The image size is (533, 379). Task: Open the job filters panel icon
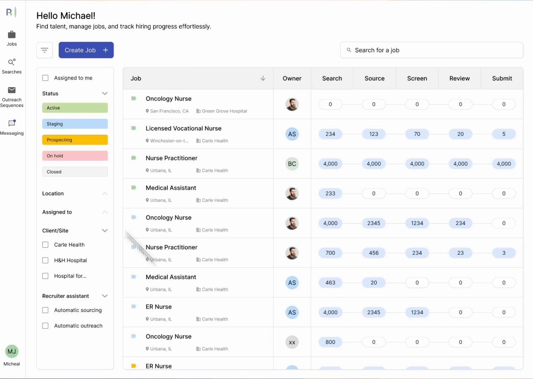pyautogui.click(x=44, y=50)
